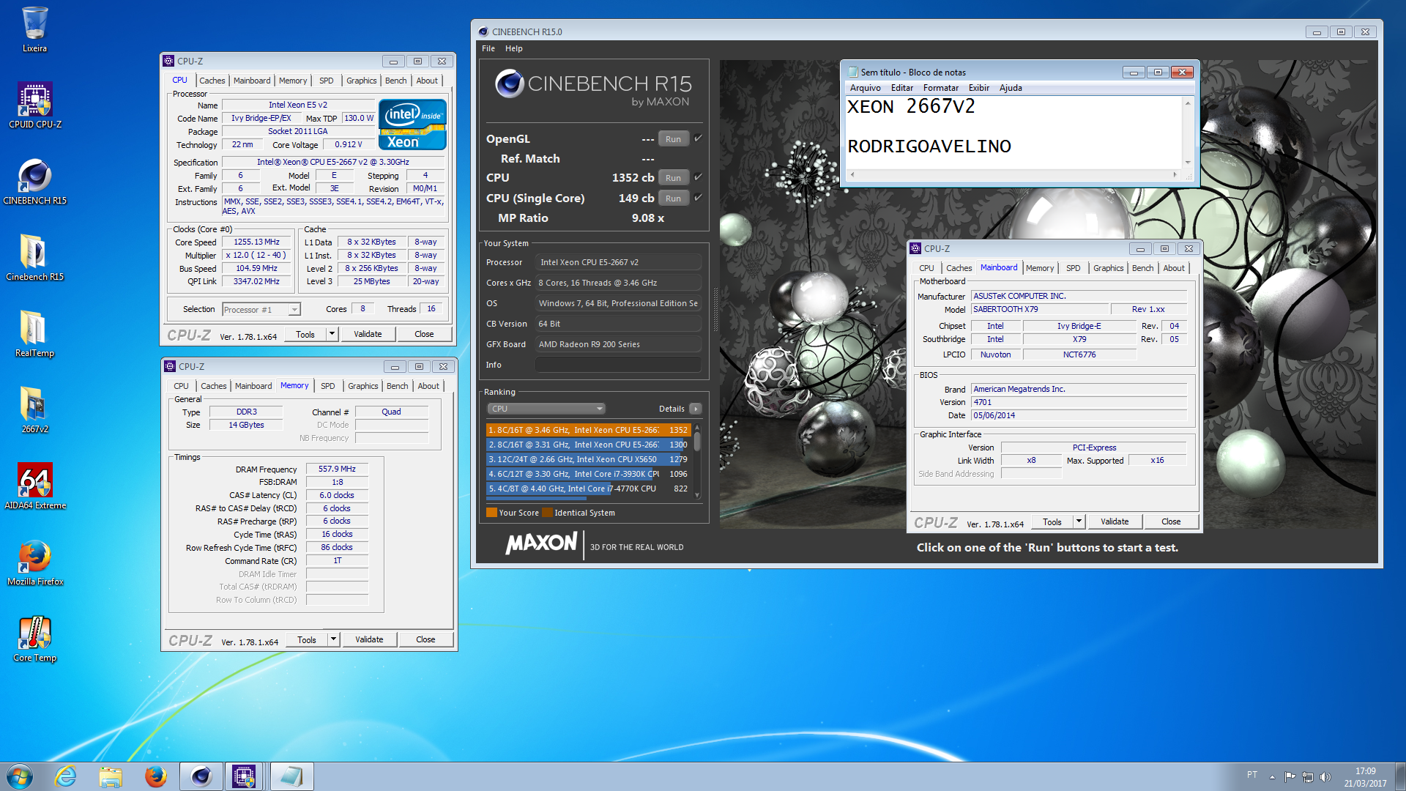Toggle the OpenGL test checkbox
1406x791 pixels.
[698, 138]
